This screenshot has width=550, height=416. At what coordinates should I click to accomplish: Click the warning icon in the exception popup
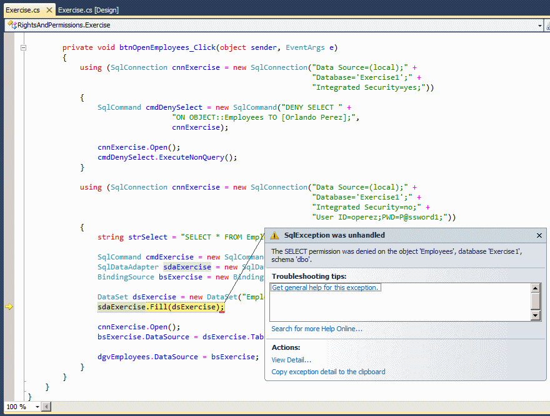274,235
